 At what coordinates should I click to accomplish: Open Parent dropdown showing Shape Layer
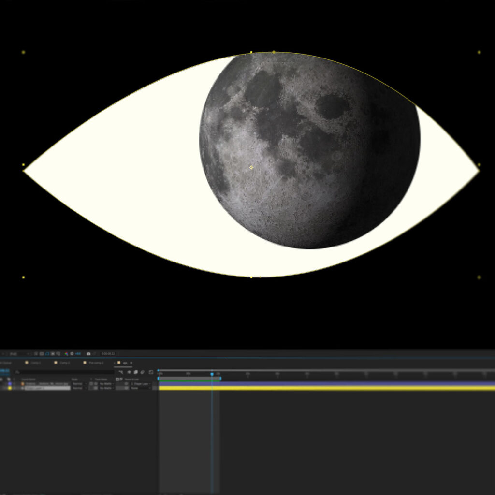click(x=140, y=384)
